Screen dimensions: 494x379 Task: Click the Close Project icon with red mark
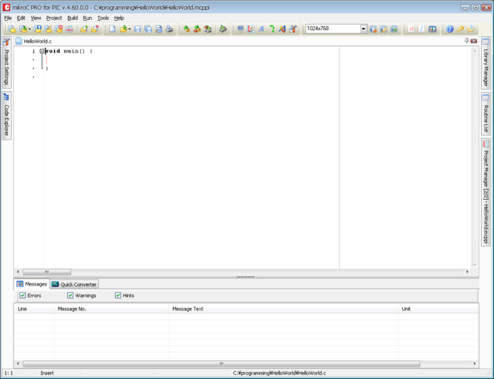click(59, 29)
